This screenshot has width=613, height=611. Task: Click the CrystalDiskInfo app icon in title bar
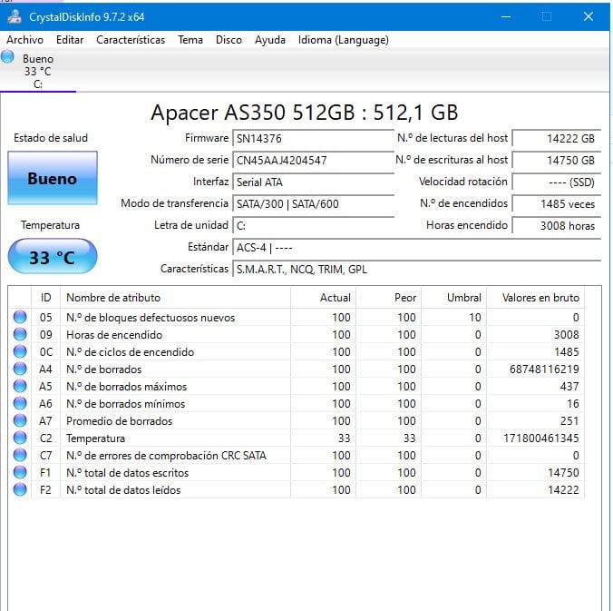[15, 17]
